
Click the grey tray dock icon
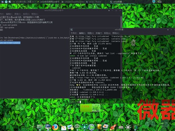(121, 127)
